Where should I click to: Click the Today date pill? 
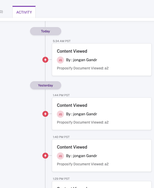[x=46, y=31]
